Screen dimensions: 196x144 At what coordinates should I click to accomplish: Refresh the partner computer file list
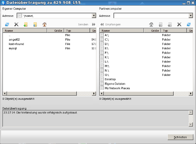click(189, 24)
